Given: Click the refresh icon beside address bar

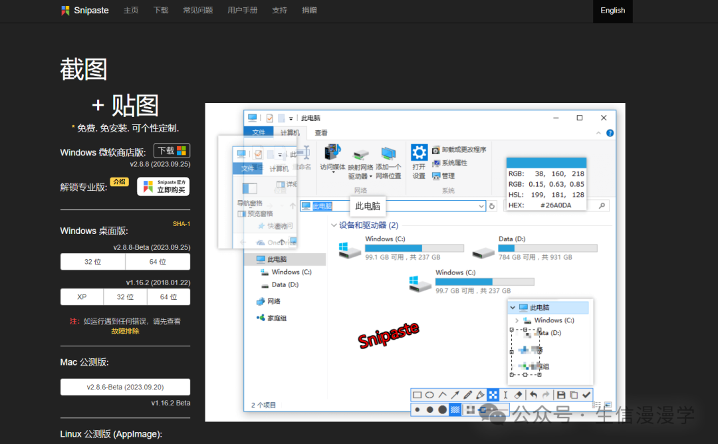Looking at the screenshot, I should tap(492, 206).
